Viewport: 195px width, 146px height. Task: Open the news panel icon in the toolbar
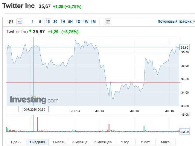tap(108, 21)
